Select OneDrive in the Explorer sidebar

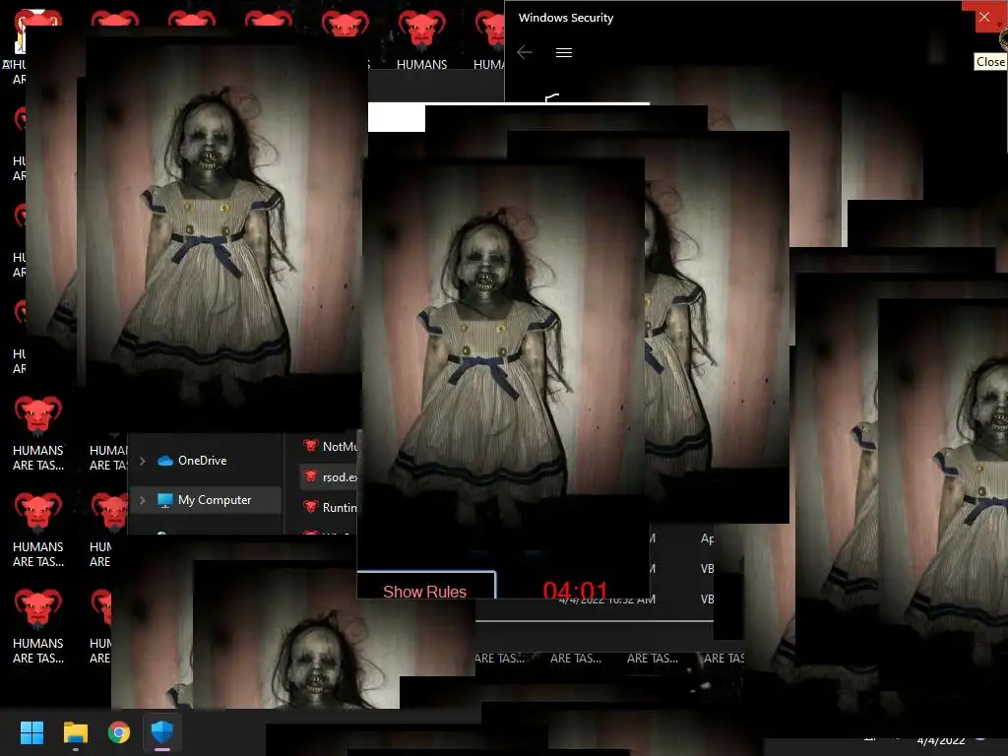coord(205,461)
